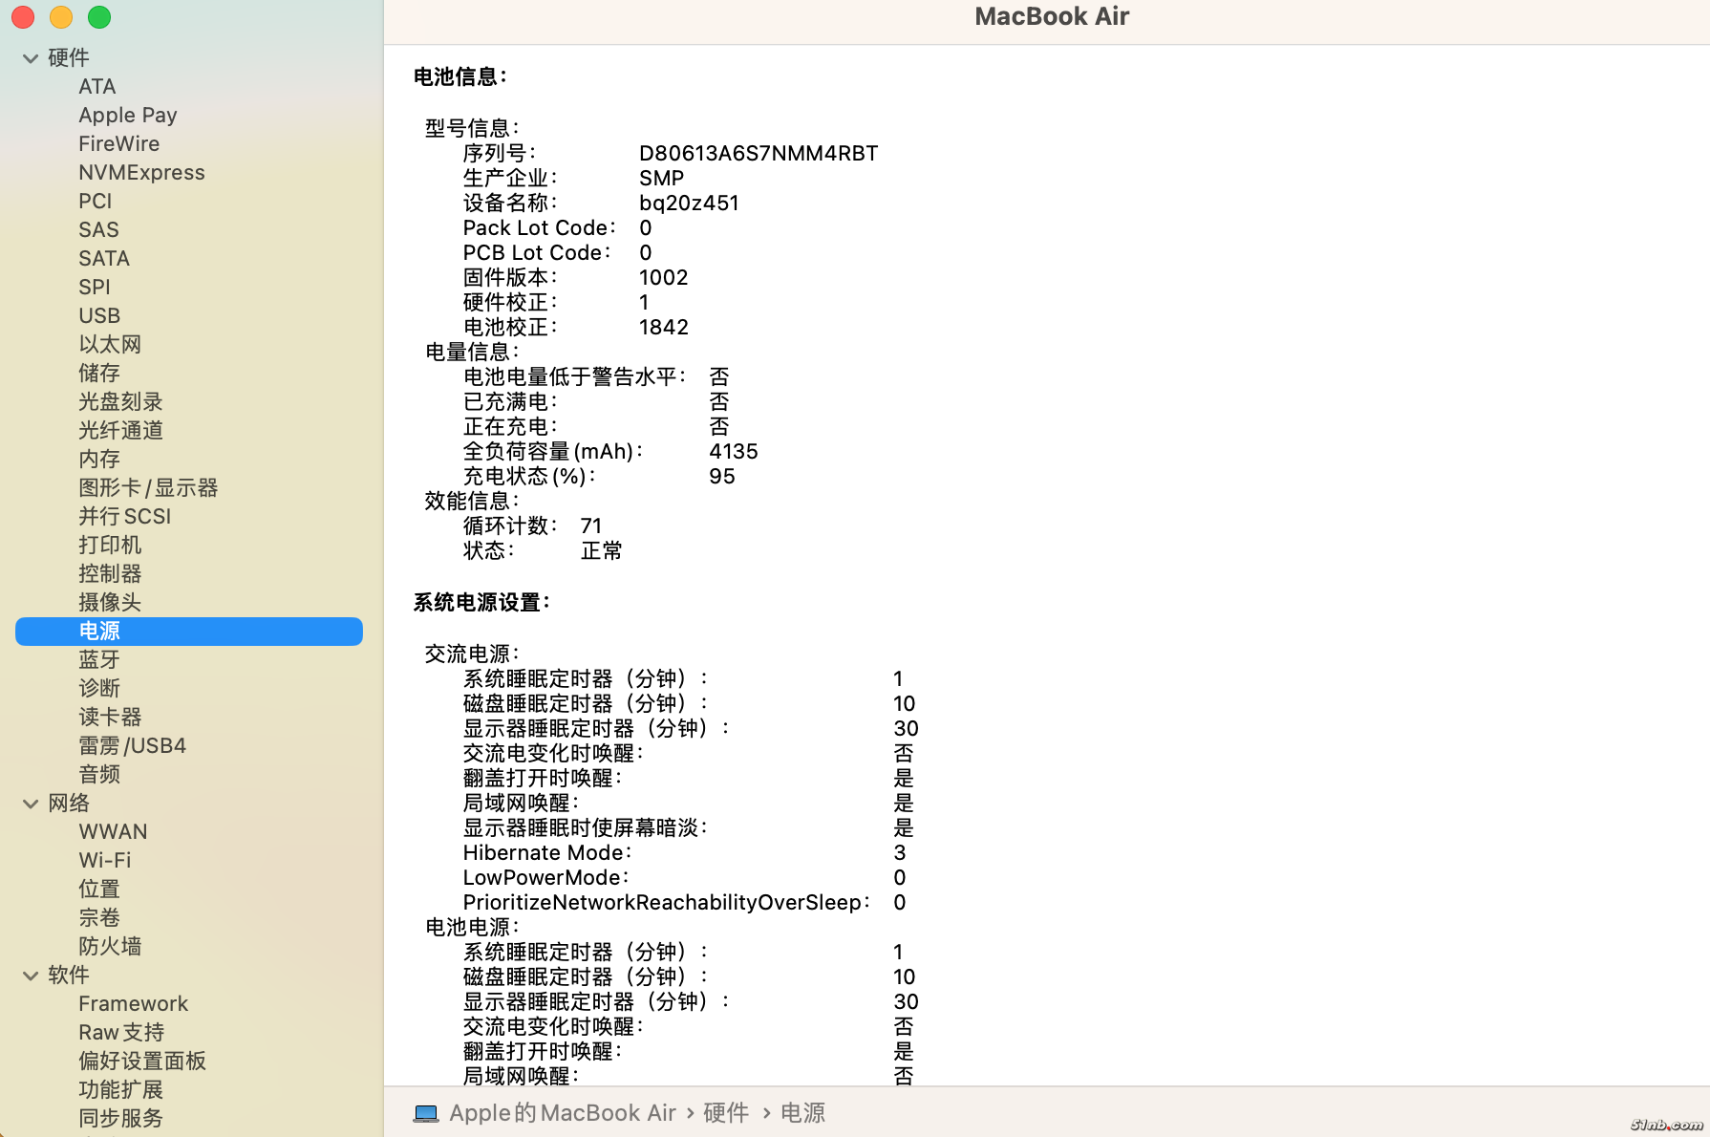Choose NVMExpress in the hardware list
The width and height of the screenshot is (1710, 1137).
[x=141, y=172]
